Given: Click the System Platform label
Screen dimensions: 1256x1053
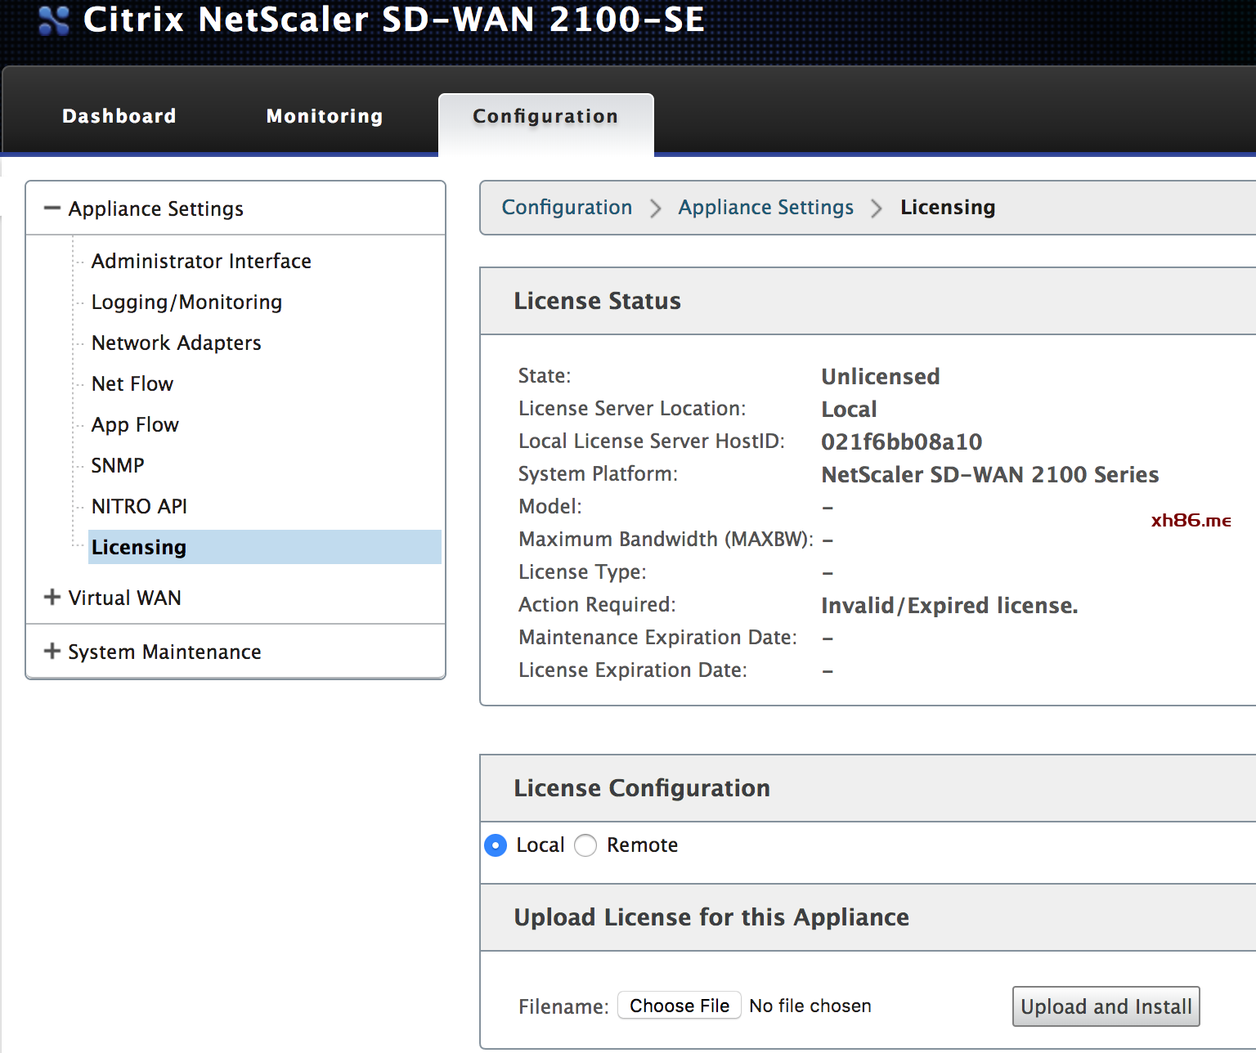Looking at the screenshot, I should pyautogui.click(x=598, y=473).
